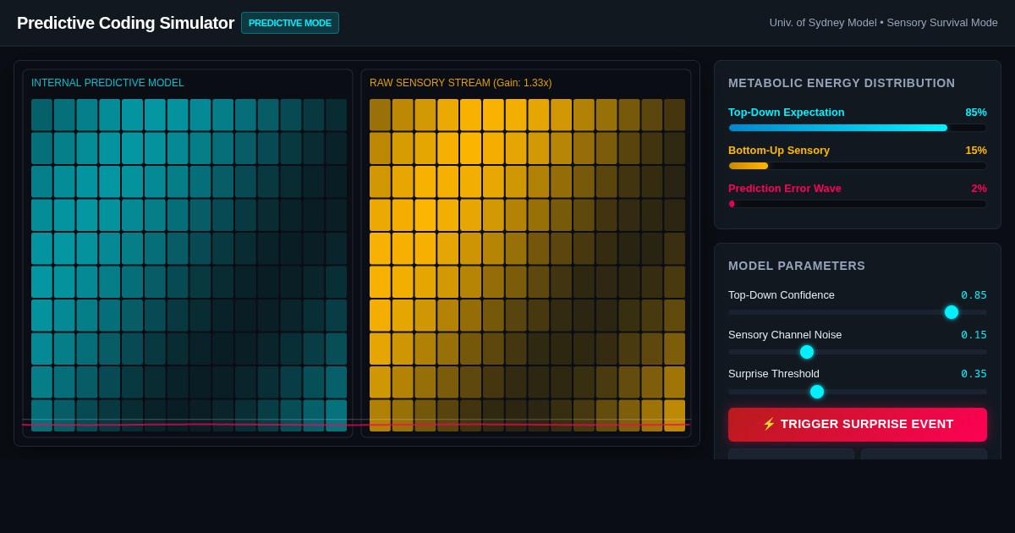Image resolution: width=1015 pixels, height=533 pixels.
Task: Click the 0.15 noise value
Action: coord(974,335)
